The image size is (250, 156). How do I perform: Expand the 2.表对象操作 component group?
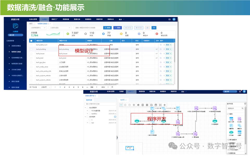[x=227, y=140]
